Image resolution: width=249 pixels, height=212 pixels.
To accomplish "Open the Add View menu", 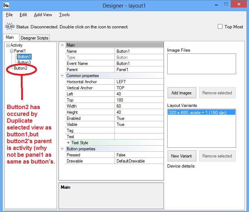I will tap(43, 15).
